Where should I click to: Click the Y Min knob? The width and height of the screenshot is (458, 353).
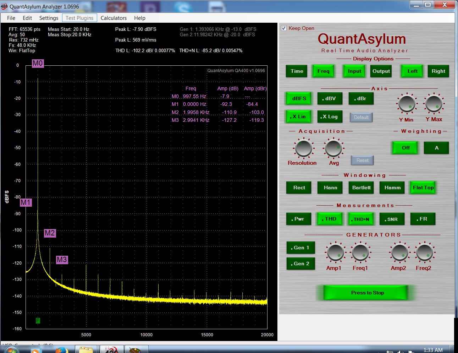click(407, 104)
